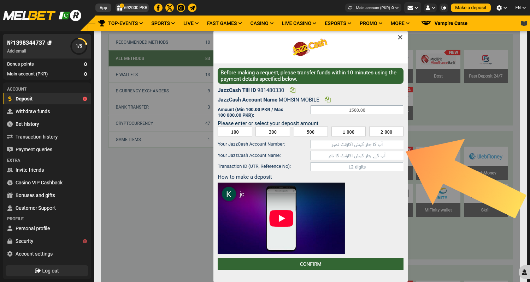This screenshot has height=282, width=530.
Task: Click the Transaction ID 12 digits field
Action: click(x=357, y=166)
